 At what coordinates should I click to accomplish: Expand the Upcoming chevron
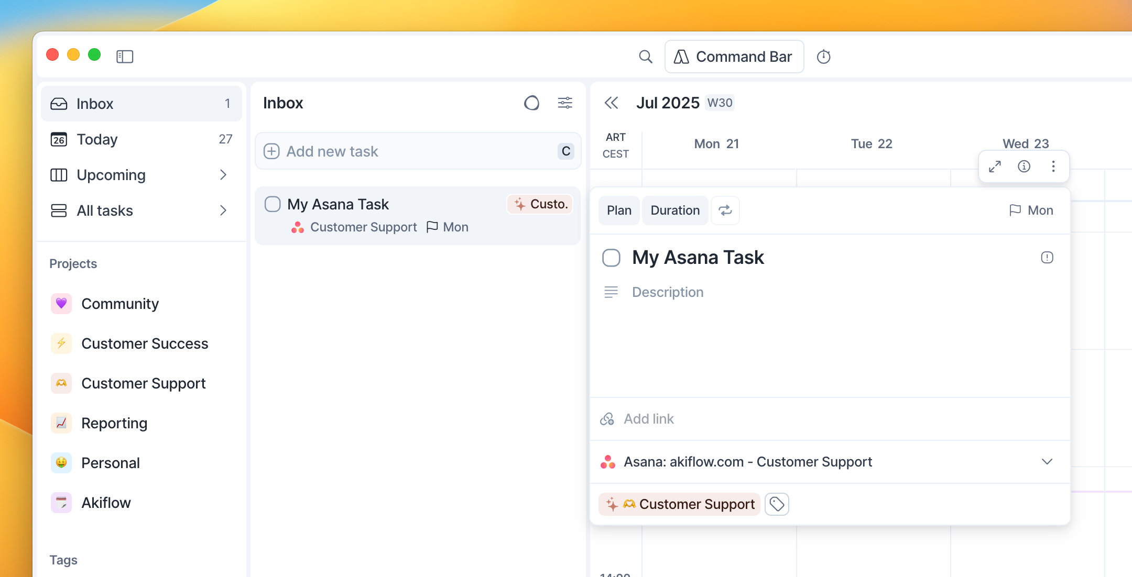(223, 175)
